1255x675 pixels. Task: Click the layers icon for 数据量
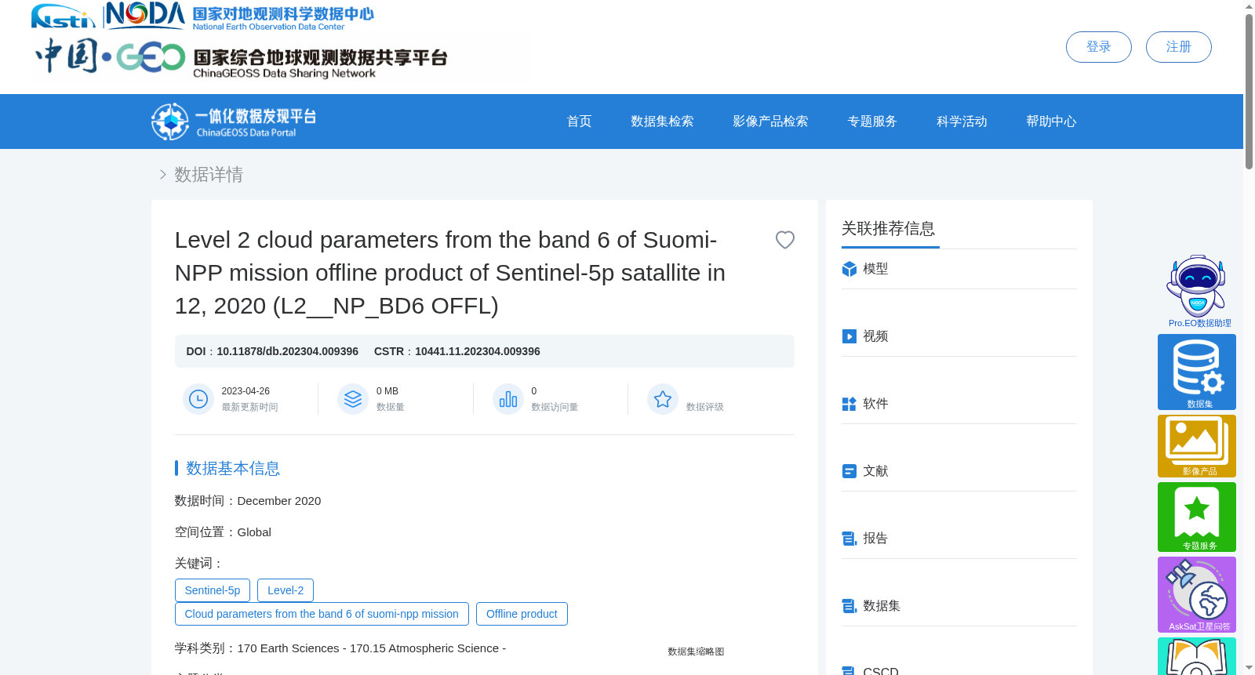pos(353,399)
